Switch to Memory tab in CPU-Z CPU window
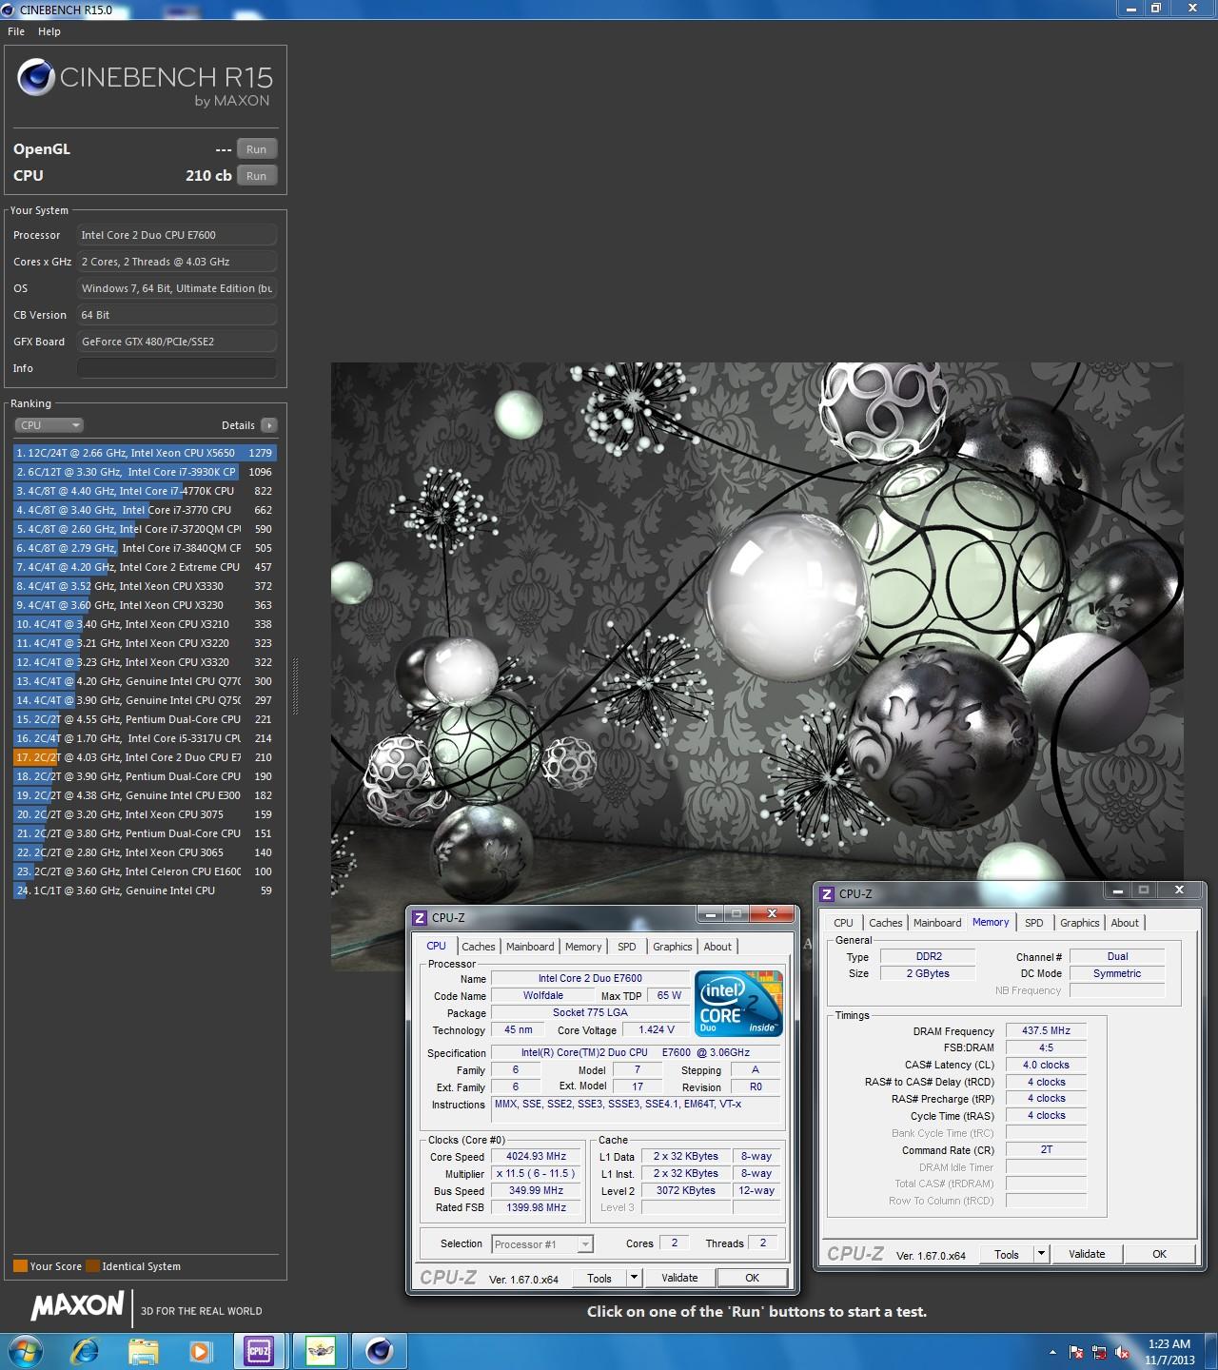This screenshot has height=1370, width=1218. (583, 947)
